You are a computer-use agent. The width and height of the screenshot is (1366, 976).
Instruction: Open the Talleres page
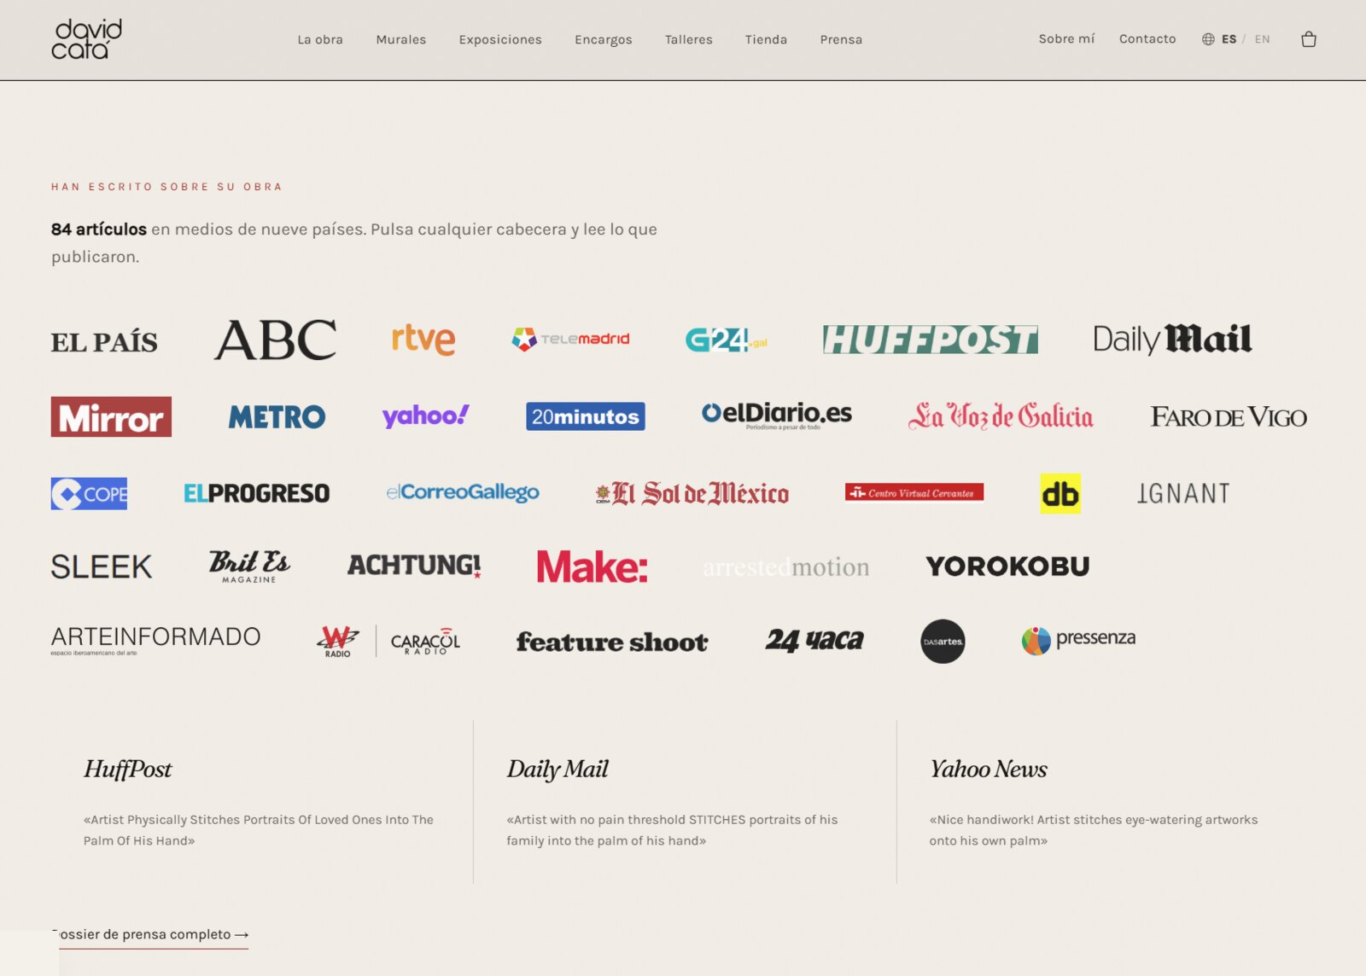point(689,39)
